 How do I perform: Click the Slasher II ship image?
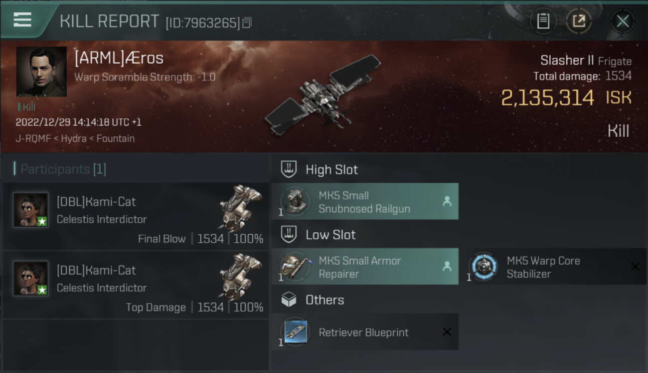(323, 94)
